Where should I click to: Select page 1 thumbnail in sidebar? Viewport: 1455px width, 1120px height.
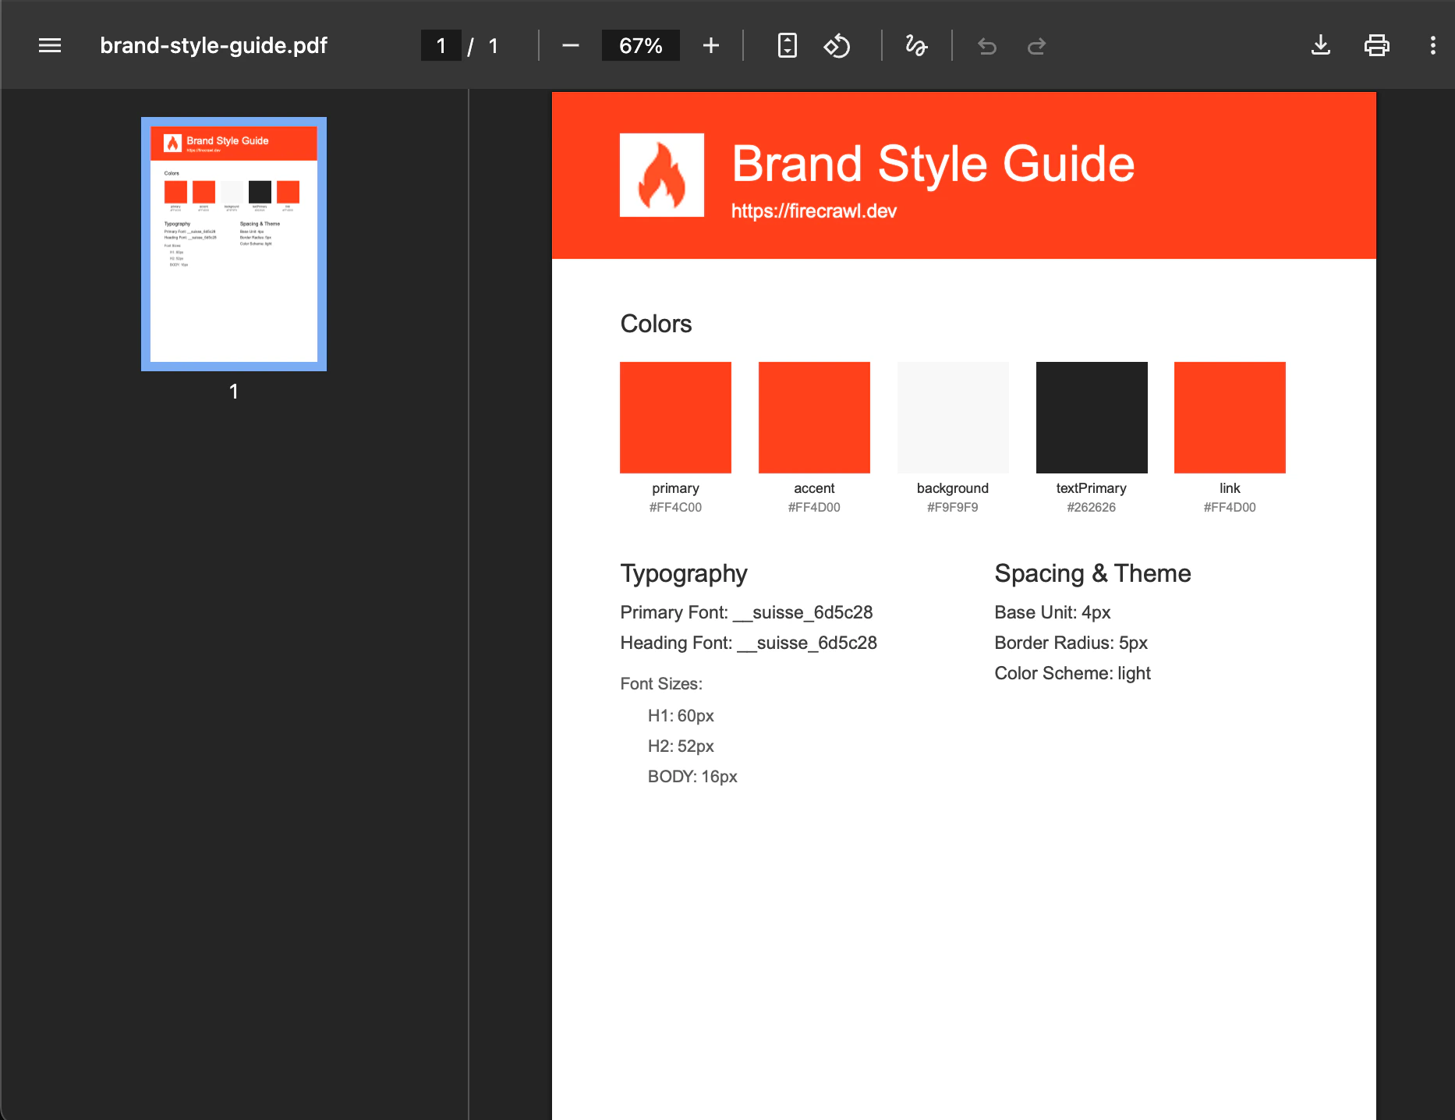click(234, 243)
